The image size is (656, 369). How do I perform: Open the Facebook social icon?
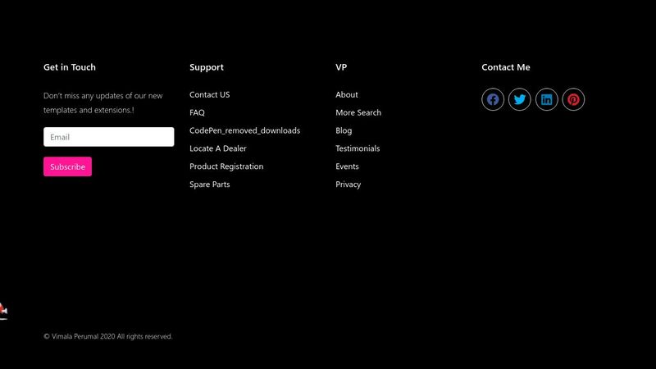tap(493, 99)
